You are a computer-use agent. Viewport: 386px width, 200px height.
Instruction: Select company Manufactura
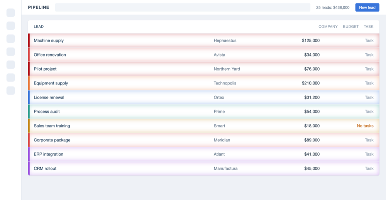[x=225, y=168]
